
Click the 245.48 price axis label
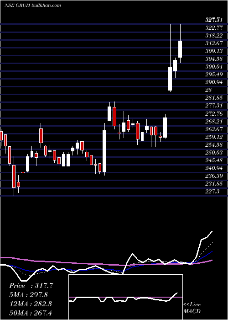[x=214, y=160]
